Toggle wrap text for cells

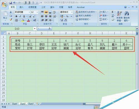point(54,12)
